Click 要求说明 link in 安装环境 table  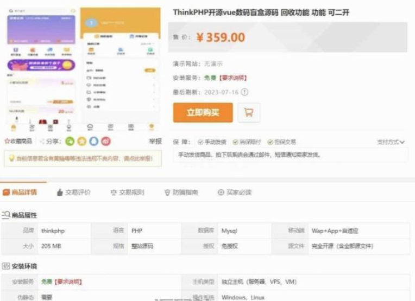tap(68, 281)
